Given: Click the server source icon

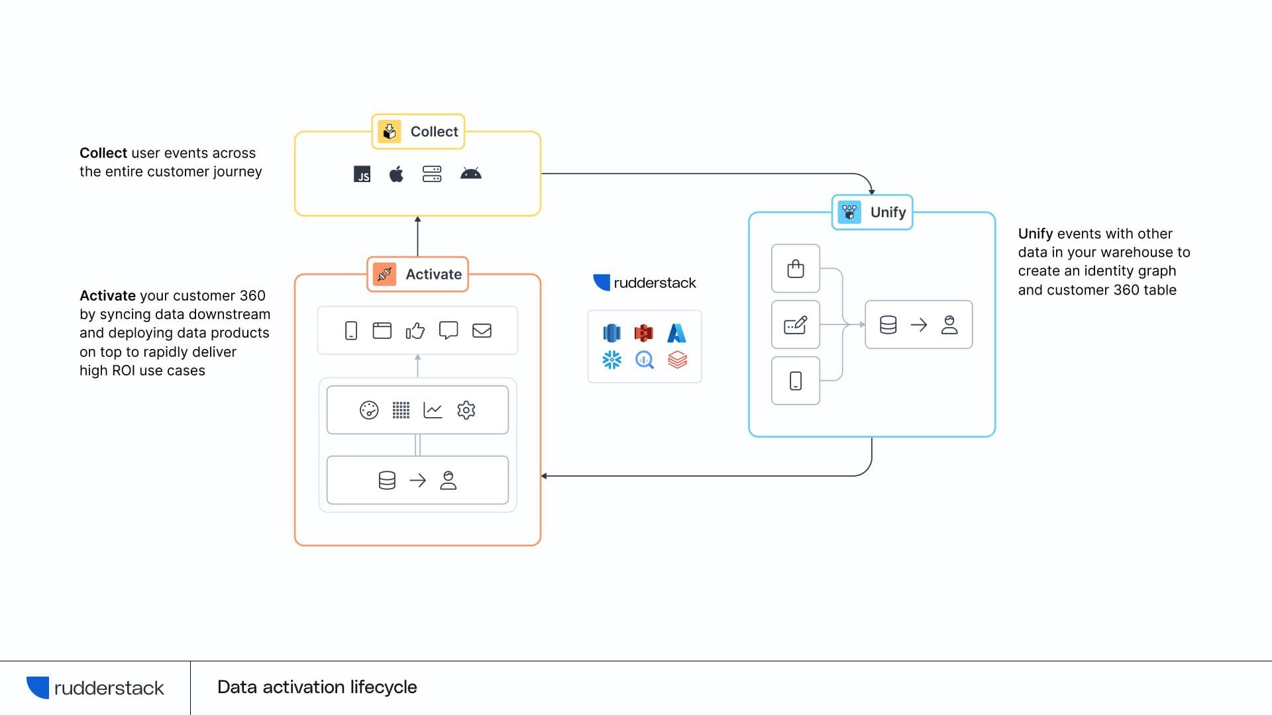Looking at the screenshot, I should (x=432, y=174).
